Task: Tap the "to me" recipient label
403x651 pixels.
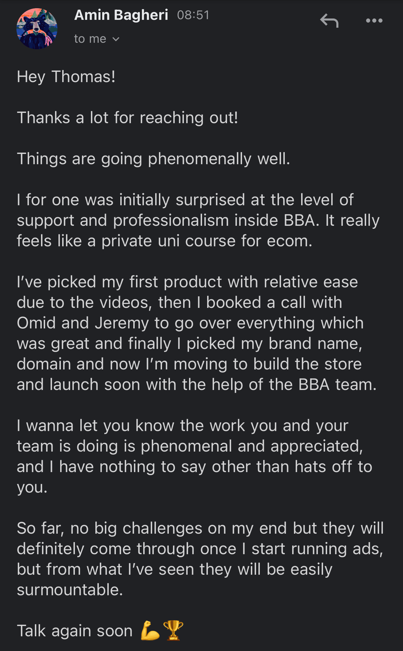Action: coord(90,39)
